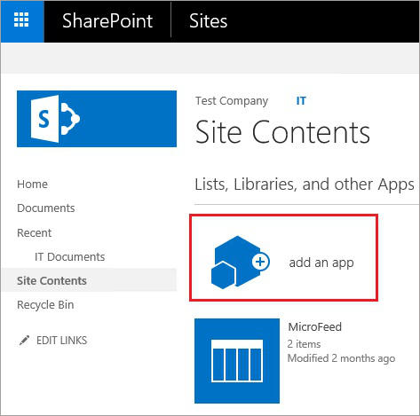The height and width of the screenshot is (416, 420).
Task: Click the 'Lists, Libraries, and other Apps' heading
Action: 305,184
